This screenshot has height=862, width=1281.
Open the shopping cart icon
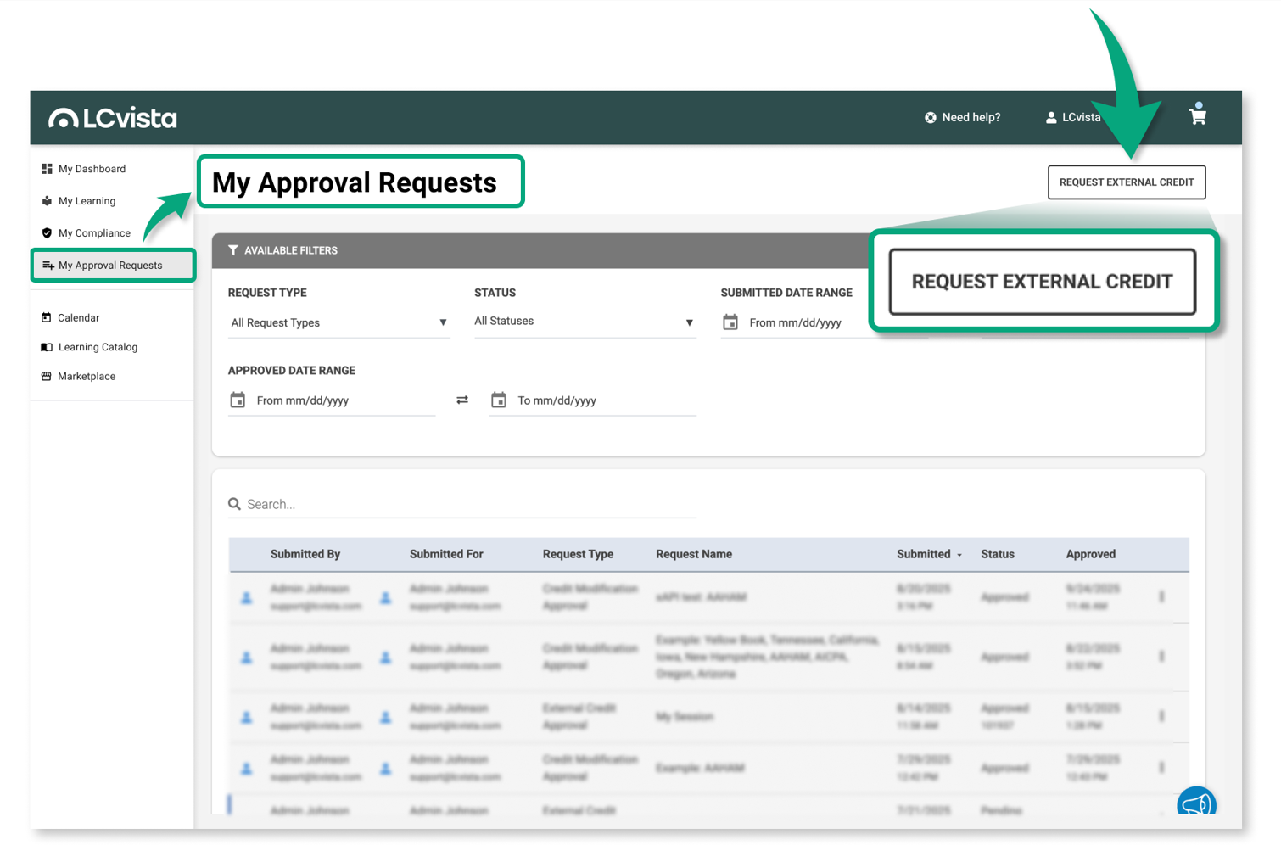point(1197,116)
